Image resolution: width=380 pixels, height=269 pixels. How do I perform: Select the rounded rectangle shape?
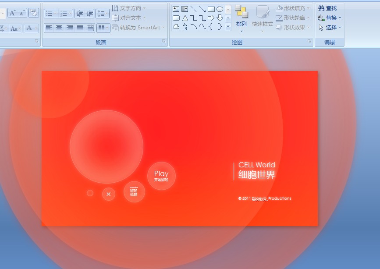pyautogui.click(x=176, y=18)
